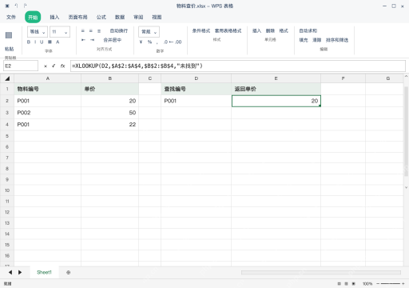
Task: Open Sort and Filter (排序和筛选)
Action: click(x=337, y=40)
